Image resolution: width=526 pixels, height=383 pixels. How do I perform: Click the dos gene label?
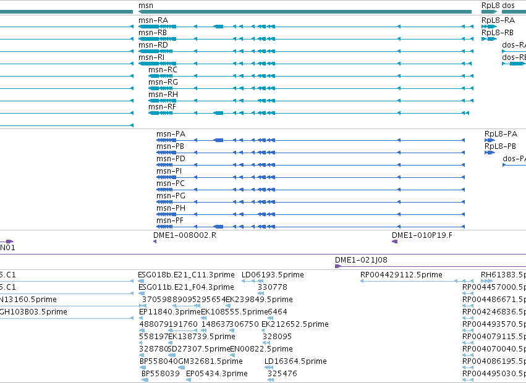point(509,6)
